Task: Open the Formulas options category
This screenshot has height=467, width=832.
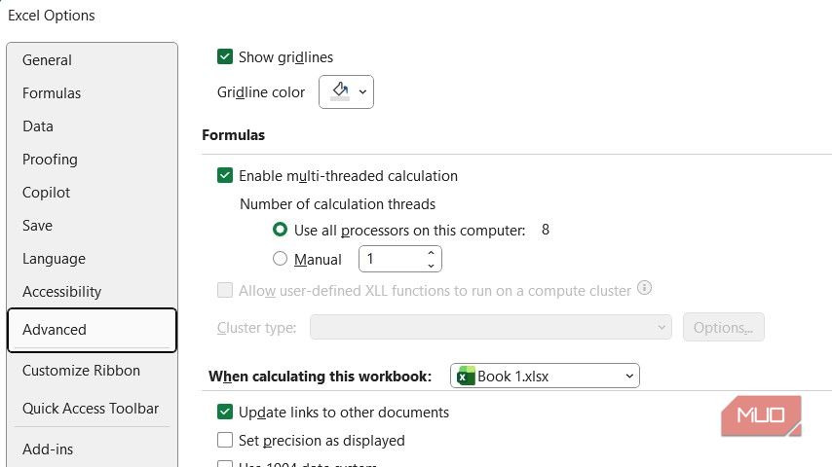Action: tap(52, 93)
